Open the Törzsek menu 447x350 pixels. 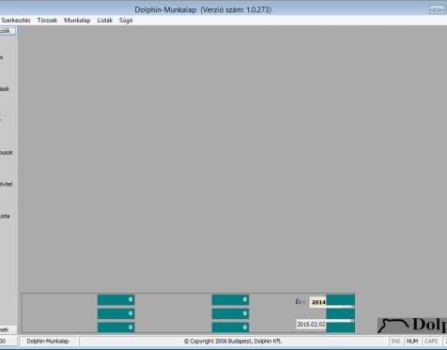47,21
